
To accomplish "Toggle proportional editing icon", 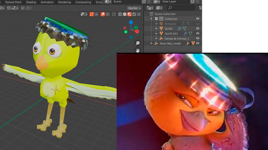I will (23, 8).
